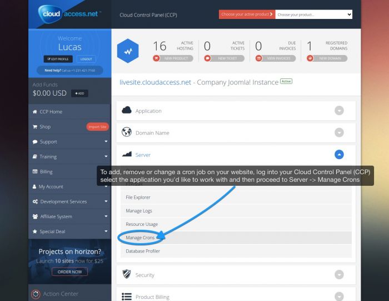Expand the Product Billing section arrow
The width and height of the screenshot is (389, 301).
[x=339, y=297]
